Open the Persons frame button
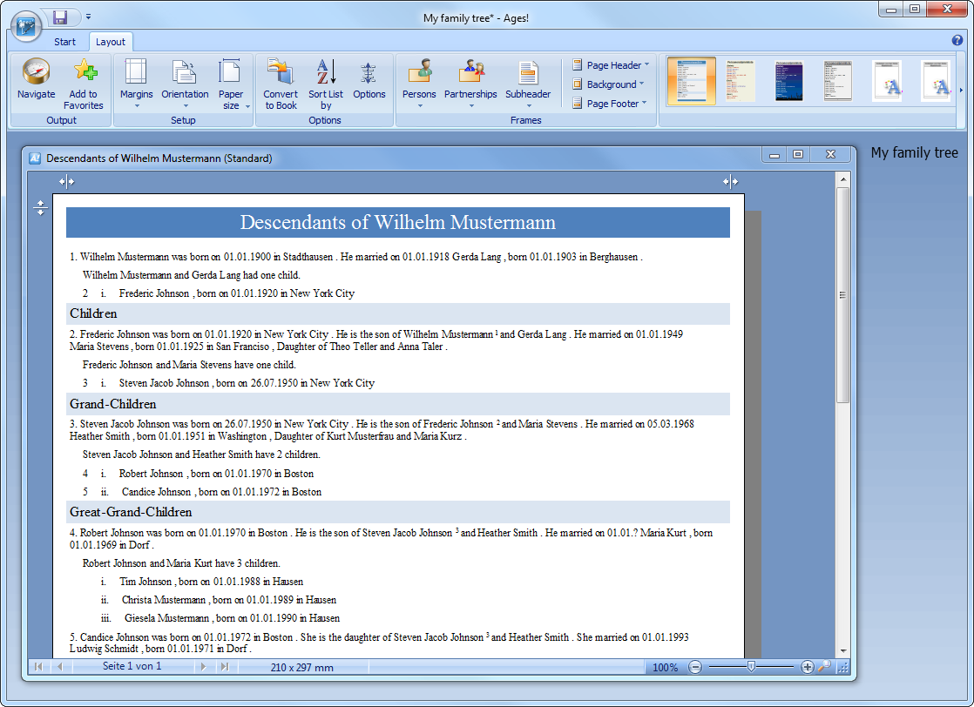Image resolution: width=974 pixels, height=707 pixels. tap(419, 83)
